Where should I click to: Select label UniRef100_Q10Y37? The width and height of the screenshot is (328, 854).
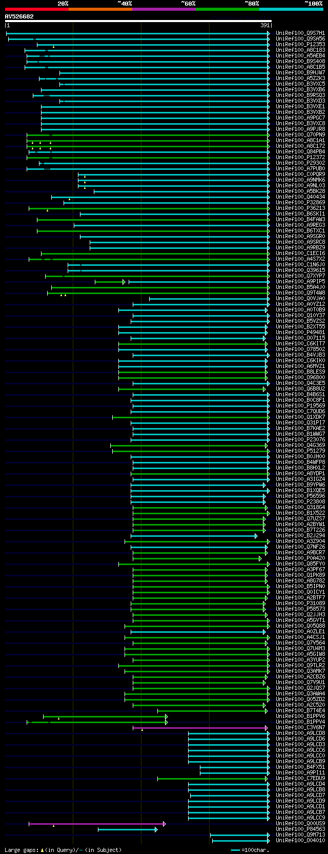pos(300,315)
